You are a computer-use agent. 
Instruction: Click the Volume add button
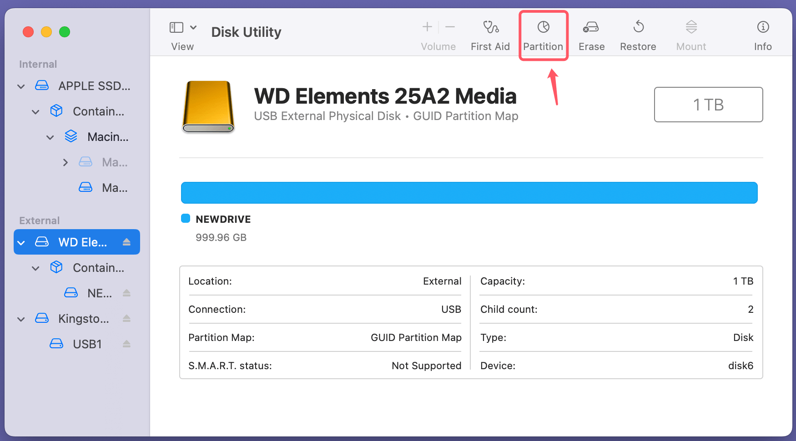[x=427, y=27]
